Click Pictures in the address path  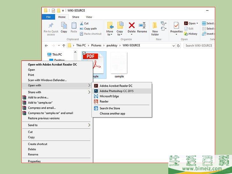point(96,46)
